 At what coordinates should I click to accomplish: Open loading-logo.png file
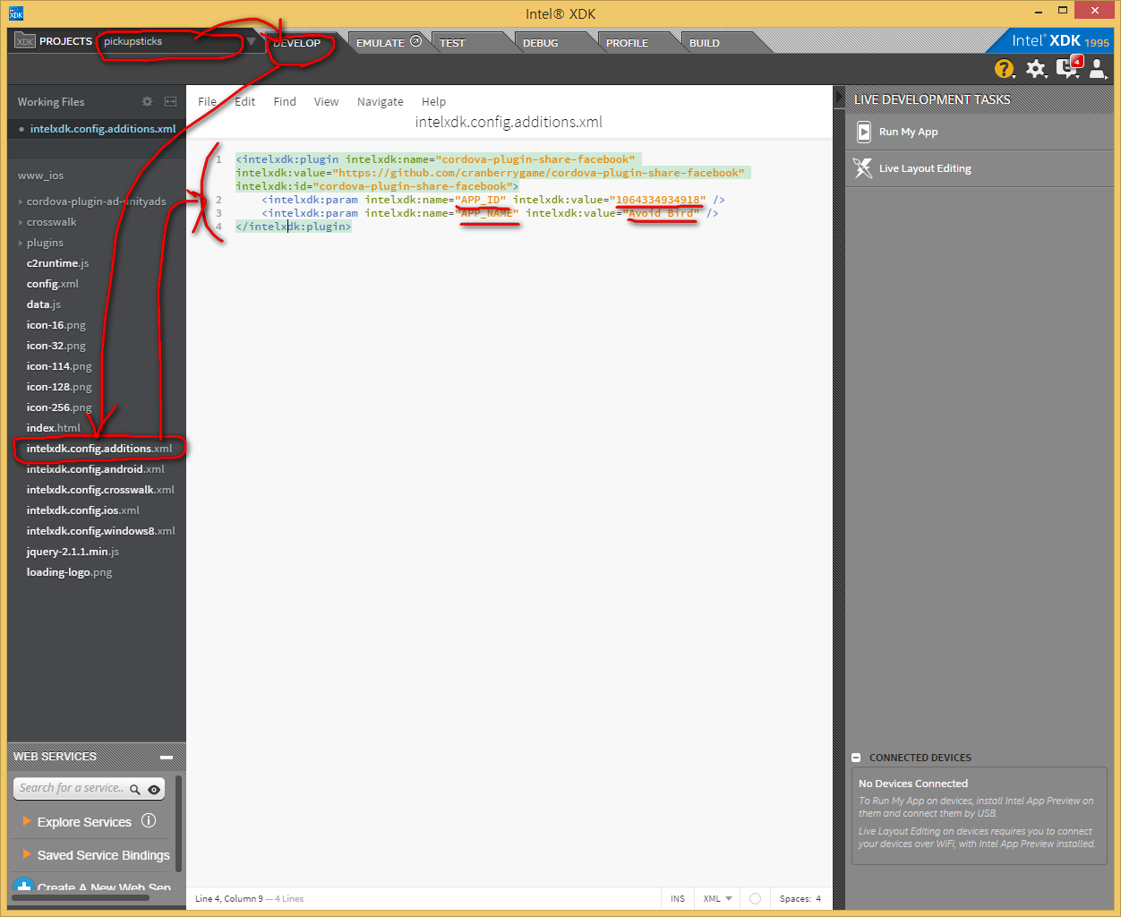pos(69,572)
